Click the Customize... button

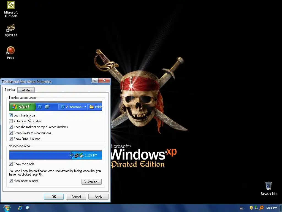coord(91,182)
